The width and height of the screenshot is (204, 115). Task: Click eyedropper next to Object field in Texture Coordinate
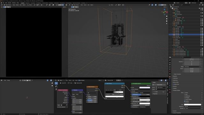(67, 105)
